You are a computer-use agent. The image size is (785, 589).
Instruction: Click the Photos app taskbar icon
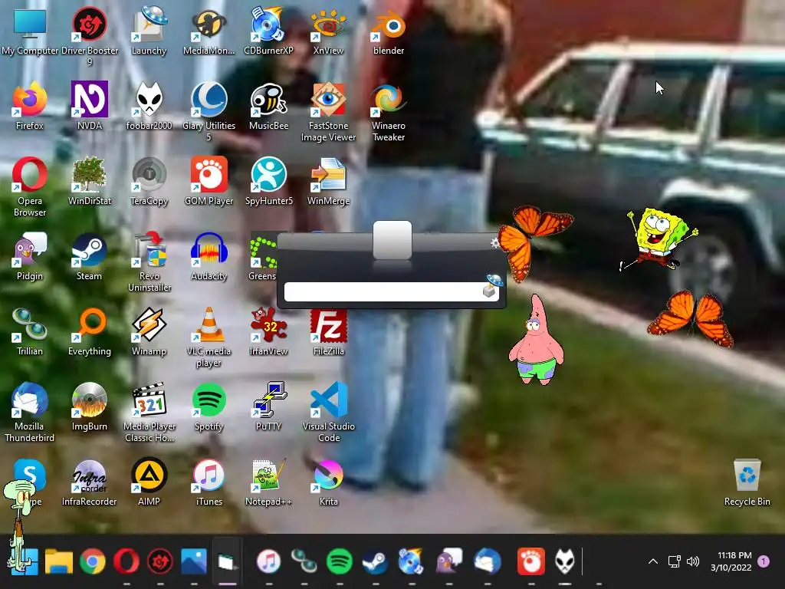(194, 561)
